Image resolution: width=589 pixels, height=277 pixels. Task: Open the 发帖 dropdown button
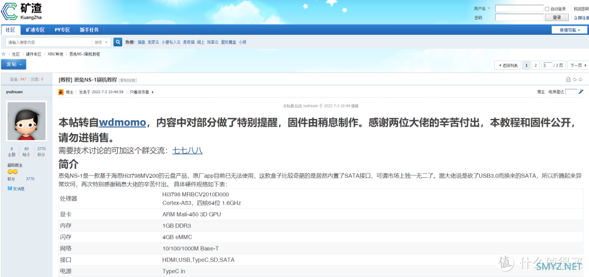14,64
